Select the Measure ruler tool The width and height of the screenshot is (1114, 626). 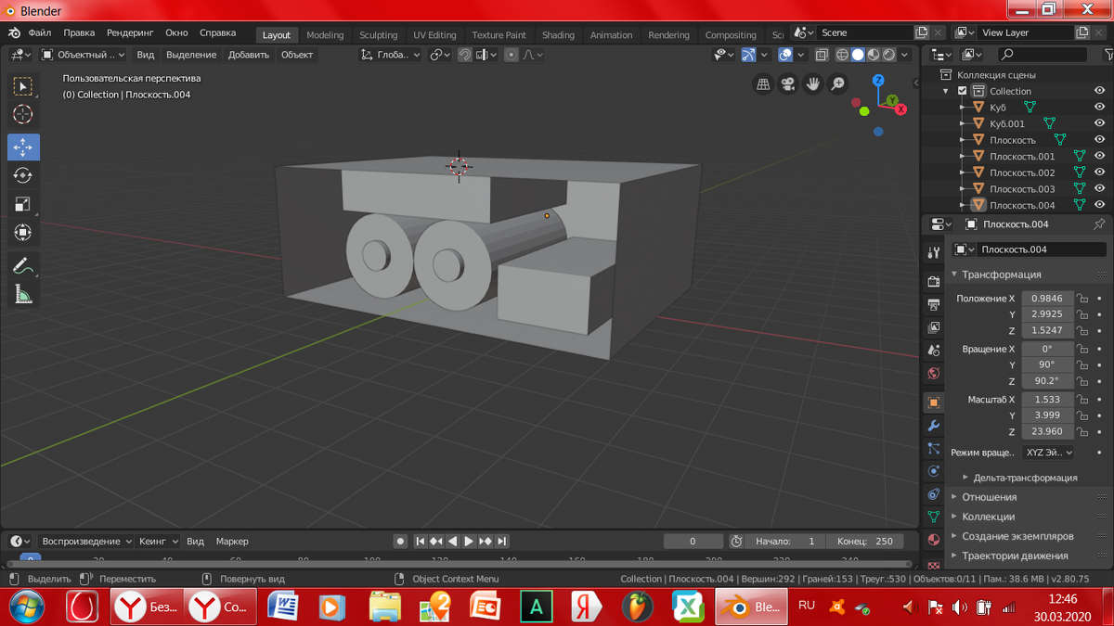(x=23, y=295)
